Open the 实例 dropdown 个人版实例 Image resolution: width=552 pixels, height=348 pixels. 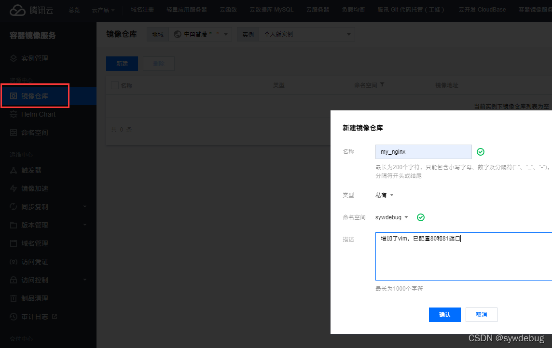pos(306,34)
